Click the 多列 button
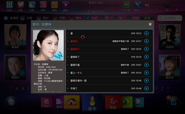Viewport: 185px width, 114px height. coord(147,18)
